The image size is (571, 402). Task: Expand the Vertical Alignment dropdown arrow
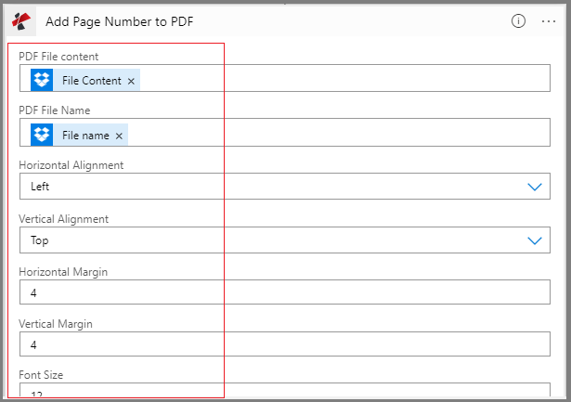(x=535, y=240)
